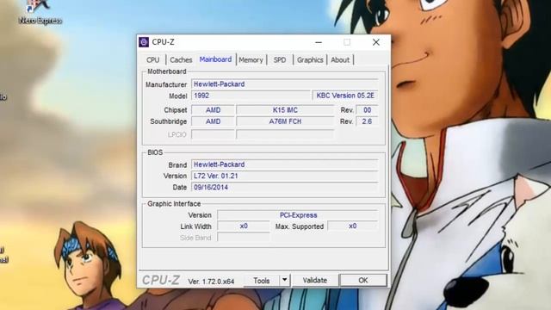Viewport: 551px width, 310px height.
Task: Switch to the CPU tab
Action: [153, 59]
